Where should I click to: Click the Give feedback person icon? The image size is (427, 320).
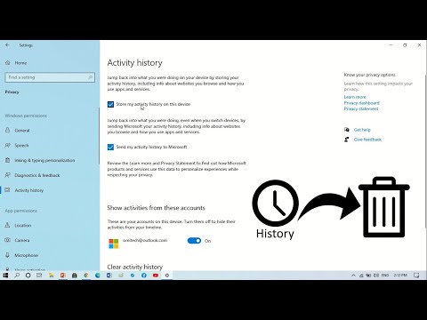point(347,140)
